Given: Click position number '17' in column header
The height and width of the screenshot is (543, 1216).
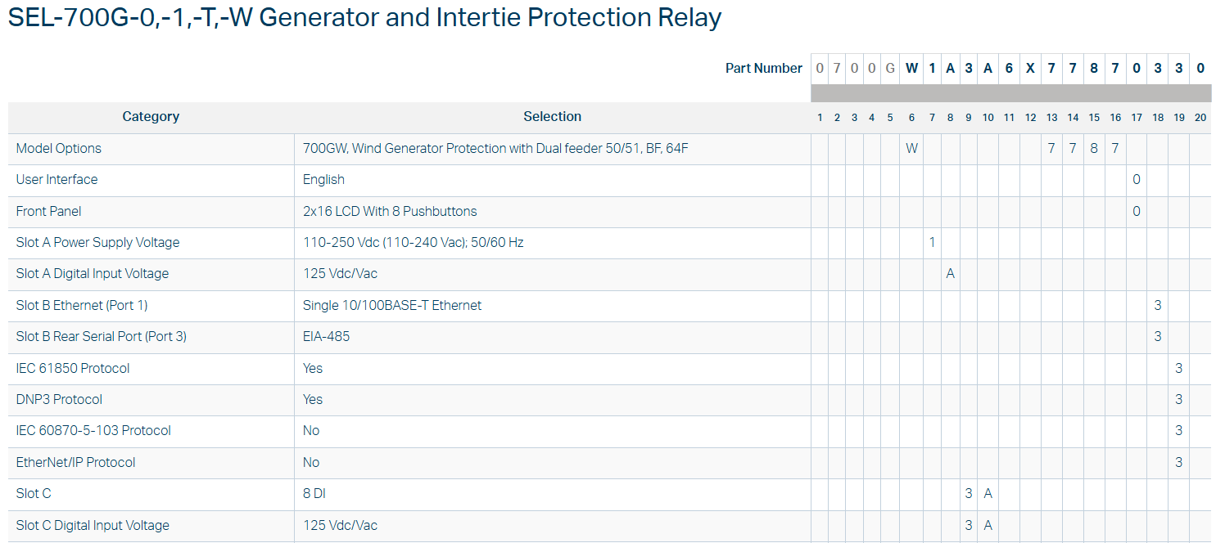Looking at the screenshot, I should (1137, 118).
